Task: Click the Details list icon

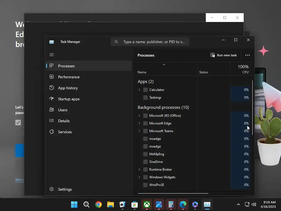Action: [51, 121]
